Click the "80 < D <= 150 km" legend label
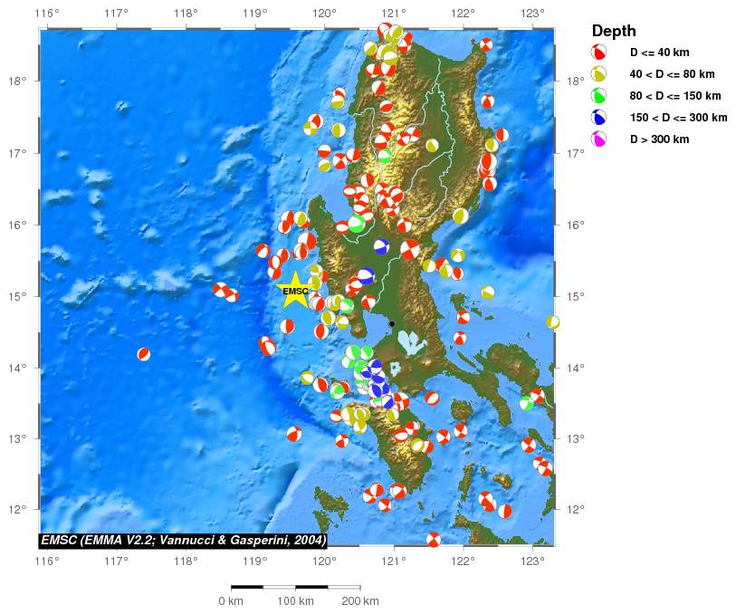 point(675,96)
